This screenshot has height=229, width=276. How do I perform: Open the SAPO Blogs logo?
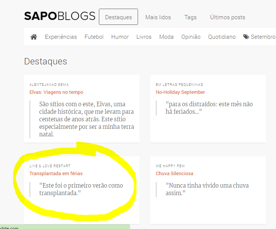(60, 17)
